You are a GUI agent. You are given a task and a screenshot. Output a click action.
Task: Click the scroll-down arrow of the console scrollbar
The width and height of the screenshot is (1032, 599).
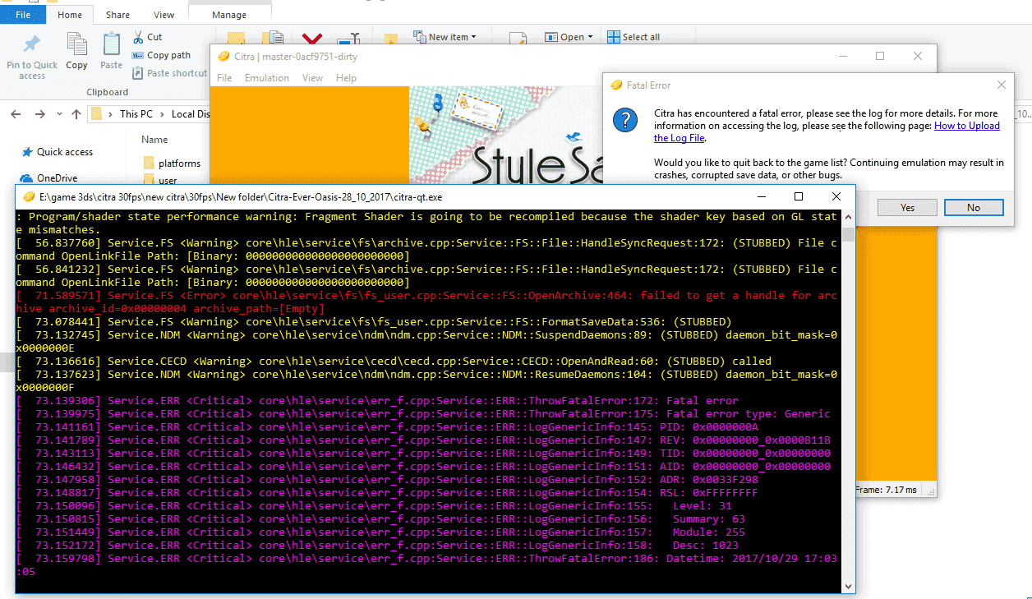tap(847, 586)
